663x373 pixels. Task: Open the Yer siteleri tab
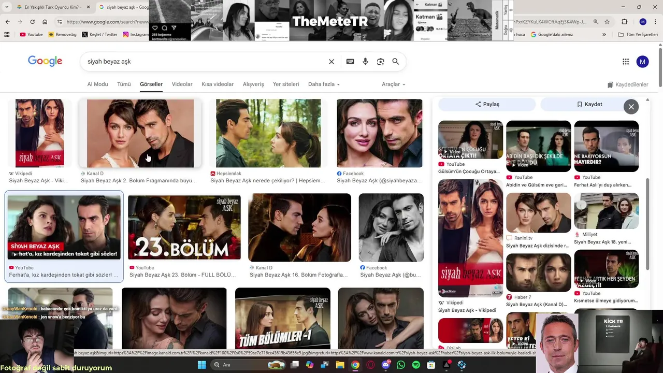[x=286, y=84]
